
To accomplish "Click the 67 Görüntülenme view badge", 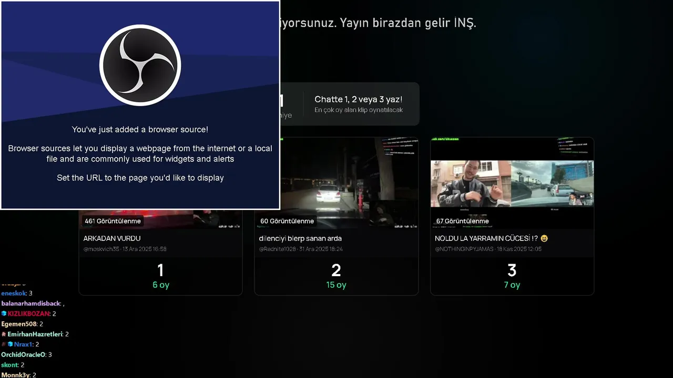I will (463, 221).
